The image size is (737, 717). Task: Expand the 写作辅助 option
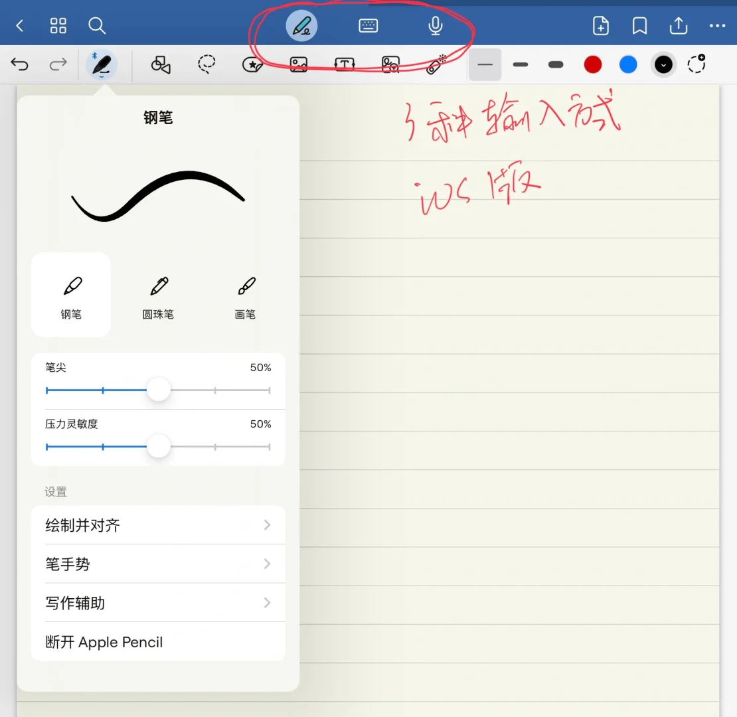158,602
